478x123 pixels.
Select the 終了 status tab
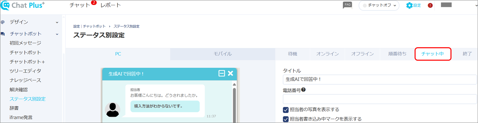[467, 54]
